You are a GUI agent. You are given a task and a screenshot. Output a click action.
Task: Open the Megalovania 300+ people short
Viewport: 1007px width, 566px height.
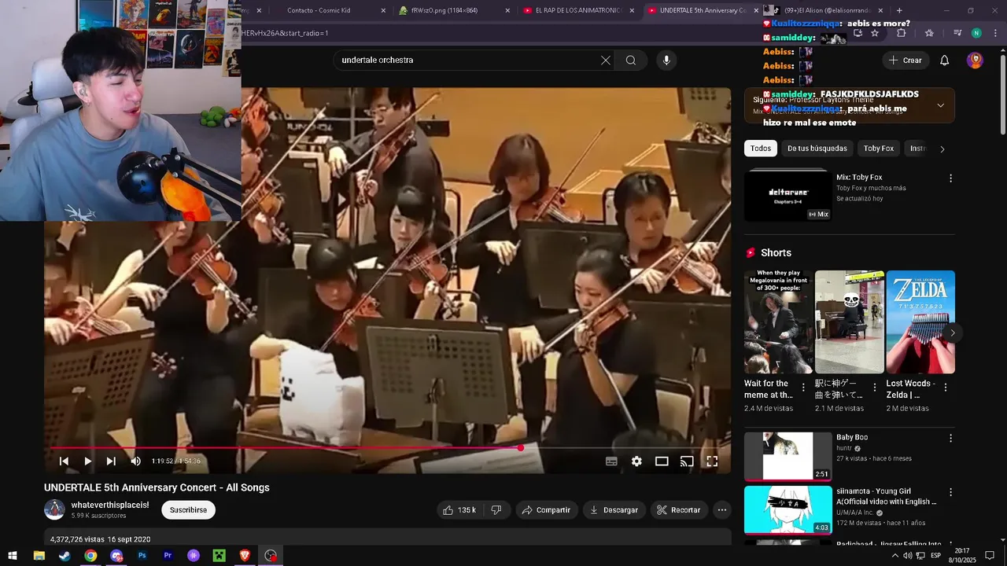click(x=779, y=322)
